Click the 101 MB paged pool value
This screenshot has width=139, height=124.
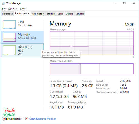57,107
